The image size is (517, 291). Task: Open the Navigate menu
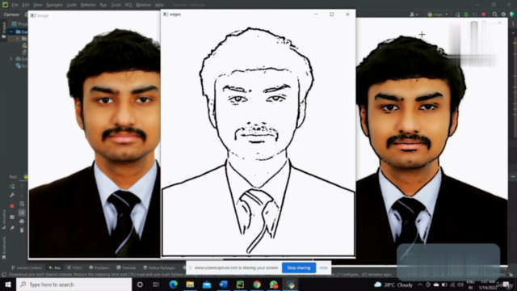click(x=54, y=5)
